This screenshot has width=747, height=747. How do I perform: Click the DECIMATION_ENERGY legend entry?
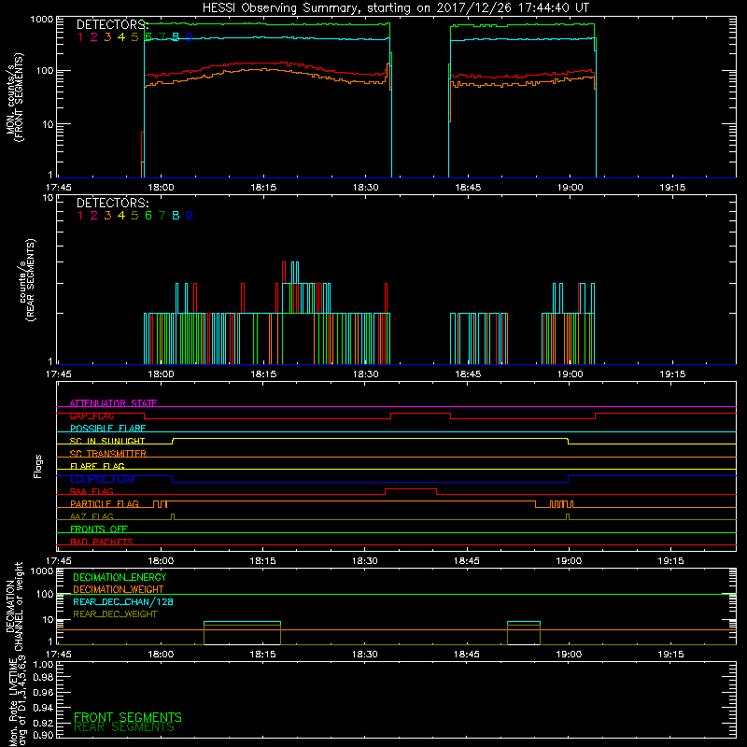pyautogui.click(x=120, y=577)
